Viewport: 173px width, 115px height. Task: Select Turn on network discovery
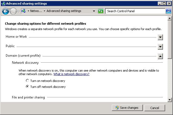pyautogui.click(x=27, y=81)
